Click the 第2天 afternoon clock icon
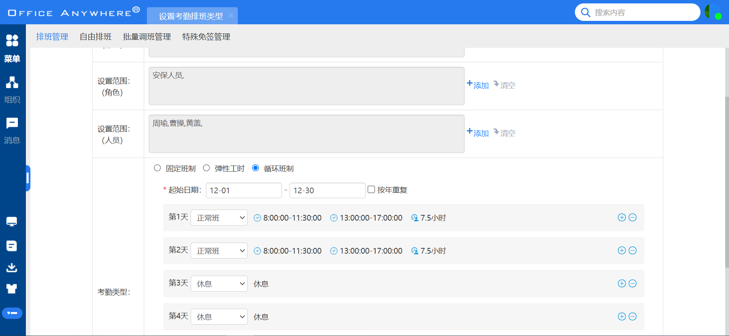 tap(334, 251)
